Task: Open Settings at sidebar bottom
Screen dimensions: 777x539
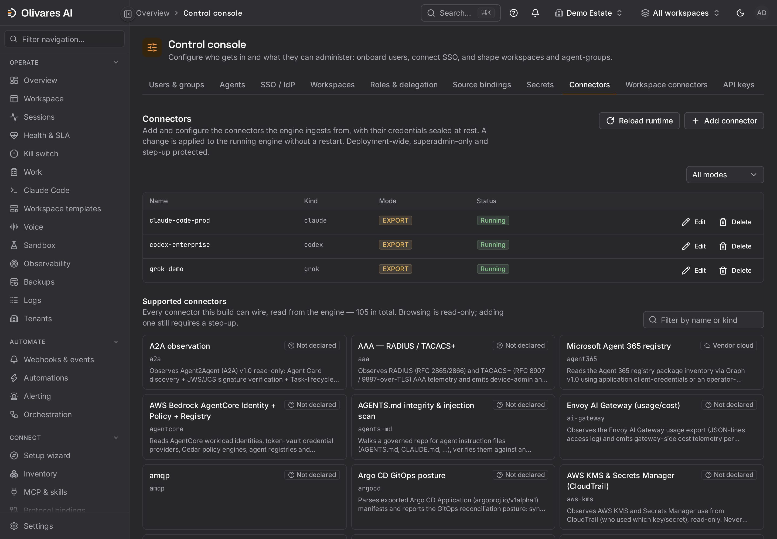Action: pos(64,526)
